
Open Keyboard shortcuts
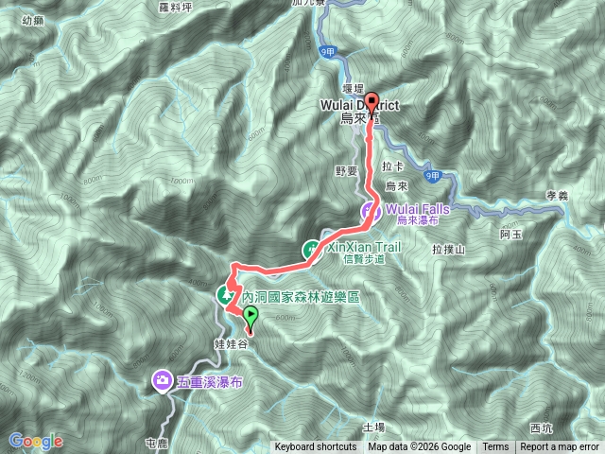(x=316, y=447)
